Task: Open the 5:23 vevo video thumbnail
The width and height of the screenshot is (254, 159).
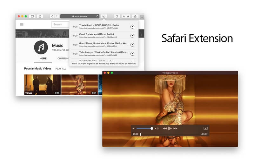Action: (x=42, y=85)
